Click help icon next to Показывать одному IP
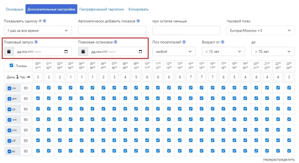The width and height of the screenshot is (299, 163). (x=45, y=21)
